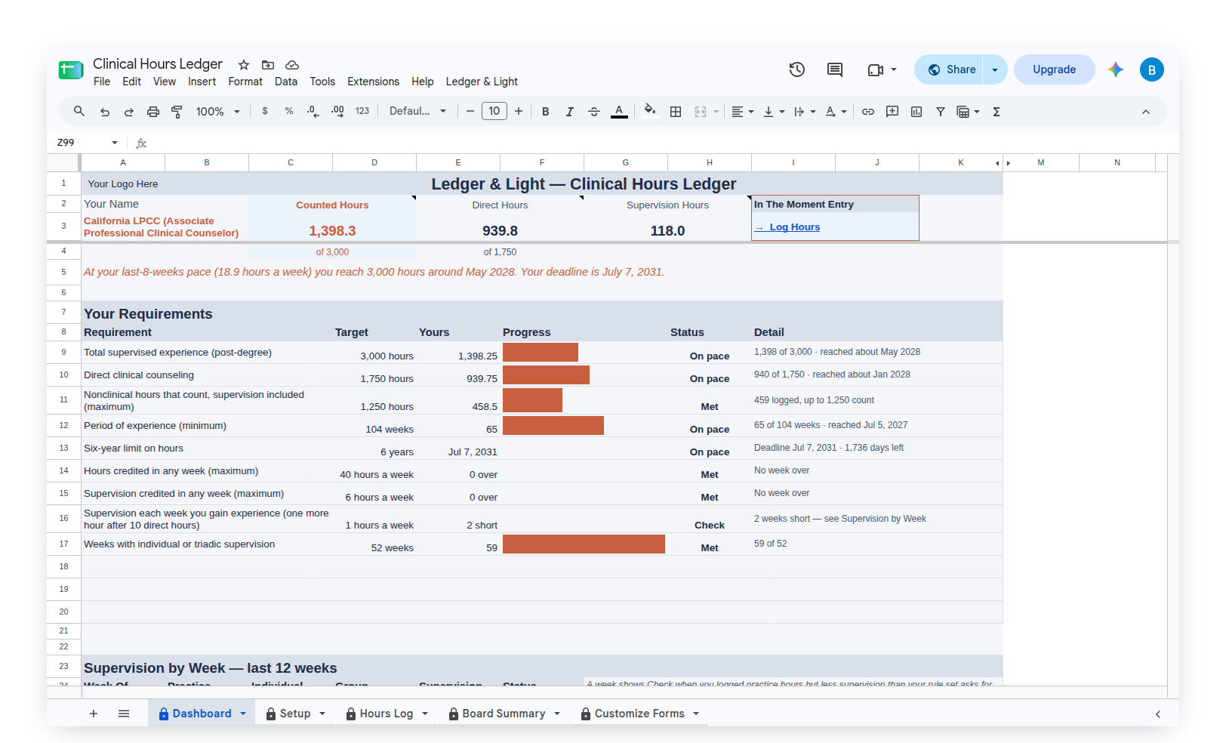Search the menus magnifier icon
The width and height of the screenshot is (1226, 743).
coord(79,112)
